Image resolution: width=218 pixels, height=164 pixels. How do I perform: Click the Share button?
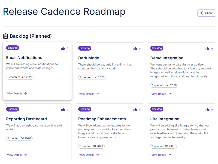[207, 13]
